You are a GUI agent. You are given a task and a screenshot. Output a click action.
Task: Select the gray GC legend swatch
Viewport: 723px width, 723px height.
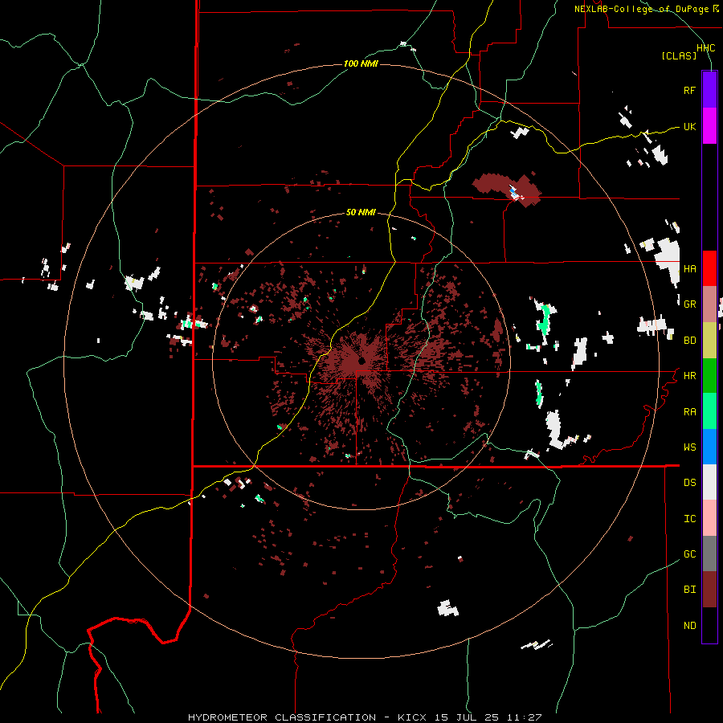pyautogui.click(x=709, y=553)
